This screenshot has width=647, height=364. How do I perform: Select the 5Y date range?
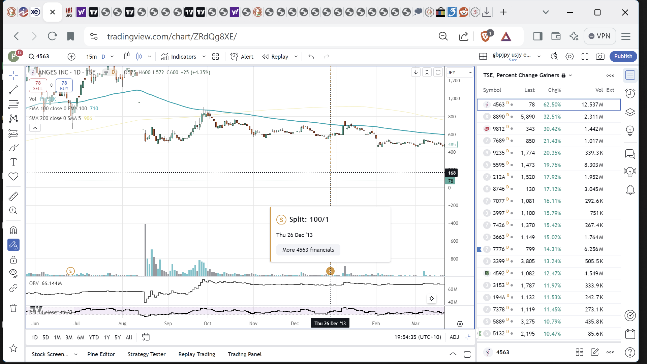118,337
